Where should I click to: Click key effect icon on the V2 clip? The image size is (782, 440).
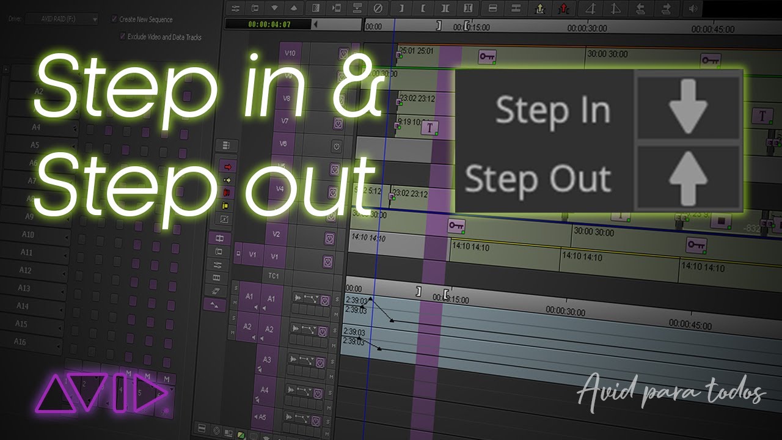pos(456,226)
